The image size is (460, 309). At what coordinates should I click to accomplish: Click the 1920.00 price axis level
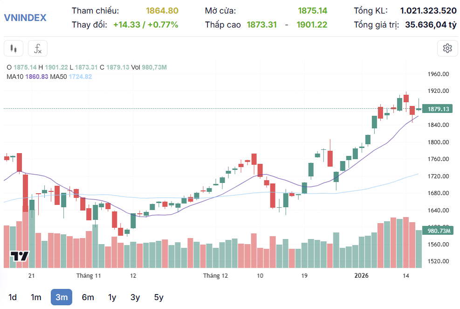click(x=438, y=91)
